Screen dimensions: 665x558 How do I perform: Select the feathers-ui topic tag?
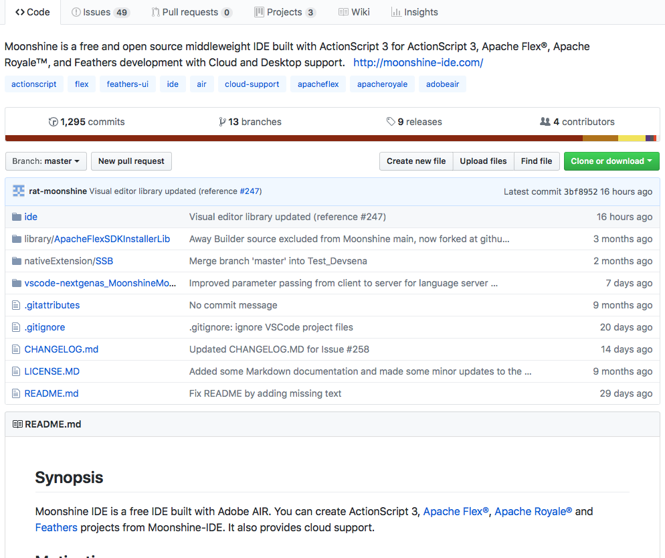click(x=128, y=84)
